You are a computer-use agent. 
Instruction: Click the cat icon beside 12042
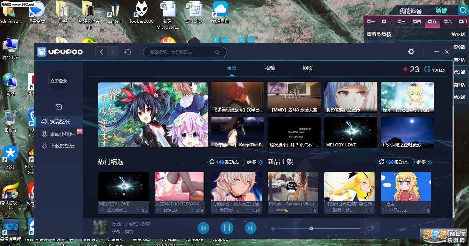click(x=427, y=70)
